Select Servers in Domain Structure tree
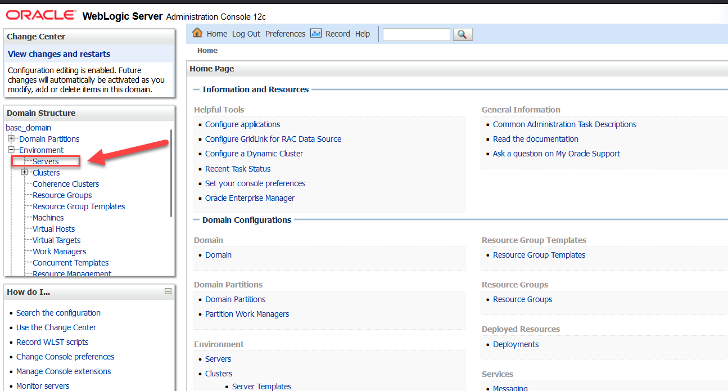Image resolution: width=728 pixels, height=391 pixels. (46, 161)
